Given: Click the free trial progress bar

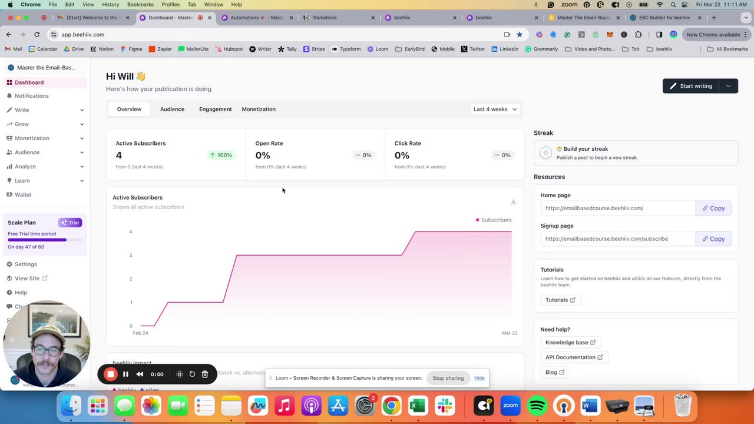Looking at the screenshot, I should [x=45, y=240].
